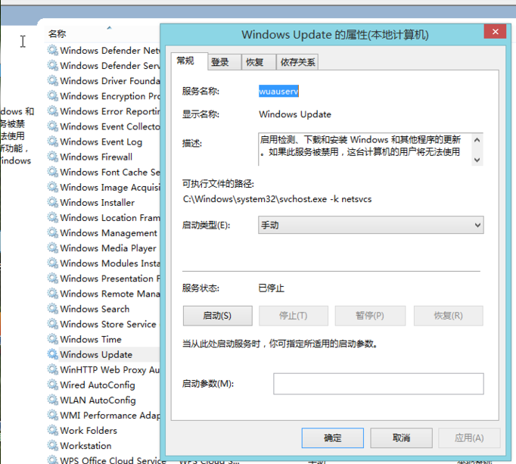Click gear icon beside WinHTTP Web Proxy
This screenshot has height=464, width=516.
click(52, 369)
